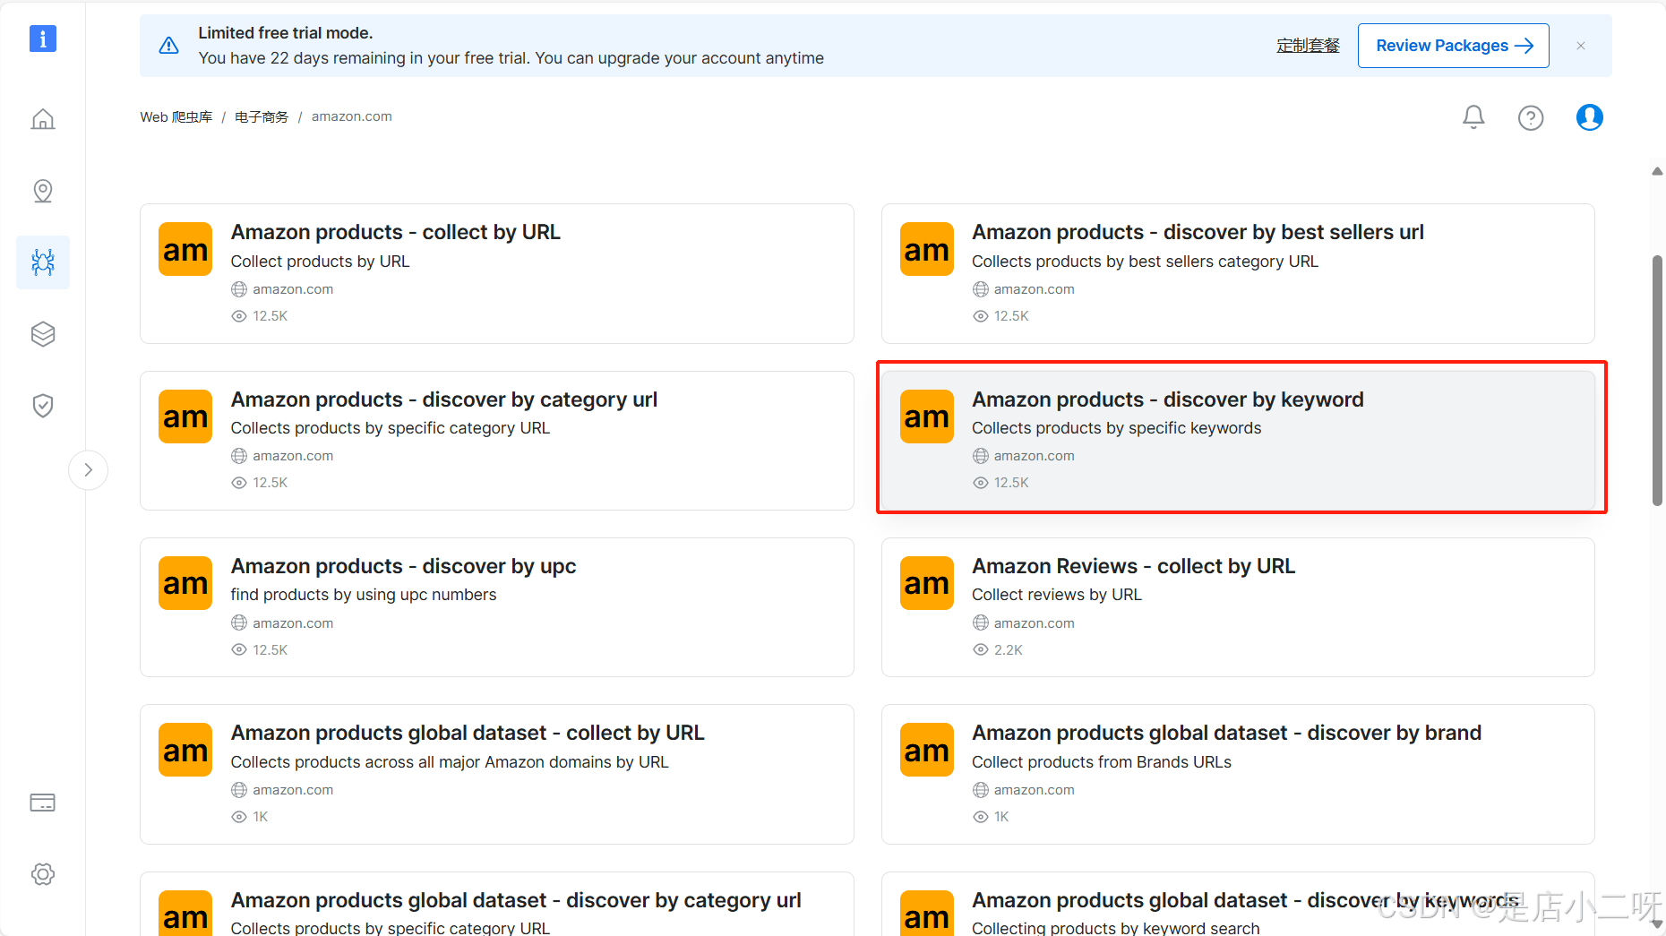Go to Web 爬虫库 breadcrumb

pyautogui.click(x=176, y=116)
